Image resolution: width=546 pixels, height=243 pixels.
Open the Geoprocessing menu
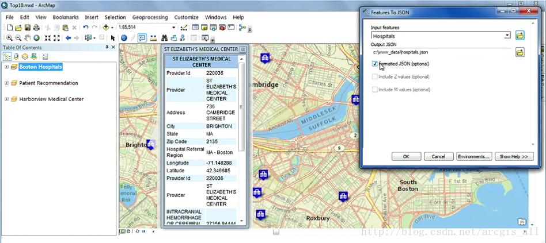150,17
